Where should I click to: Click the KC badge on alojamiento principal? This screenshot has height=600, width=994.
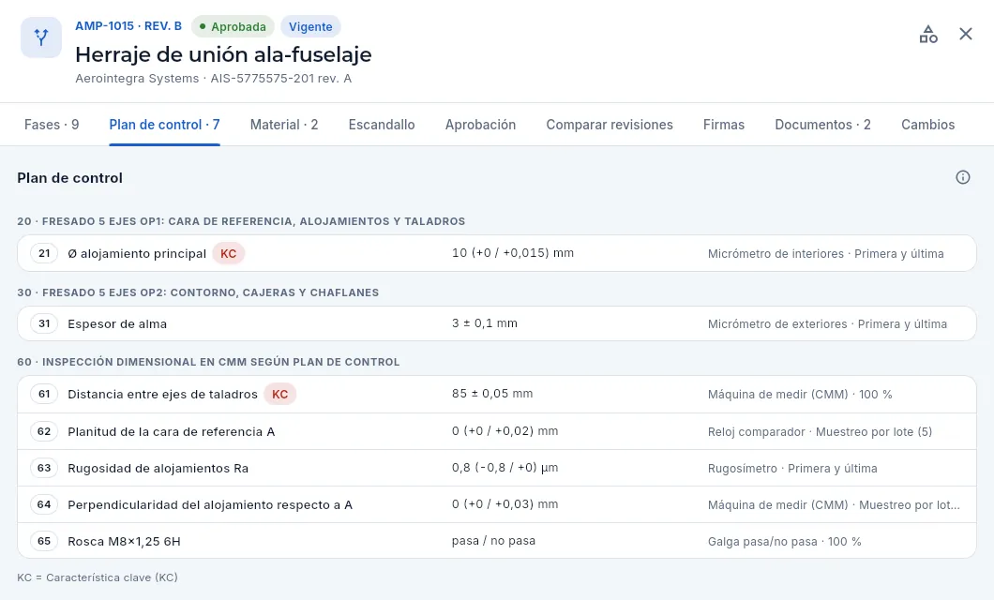pyautogui.click(x=228, y=253)
